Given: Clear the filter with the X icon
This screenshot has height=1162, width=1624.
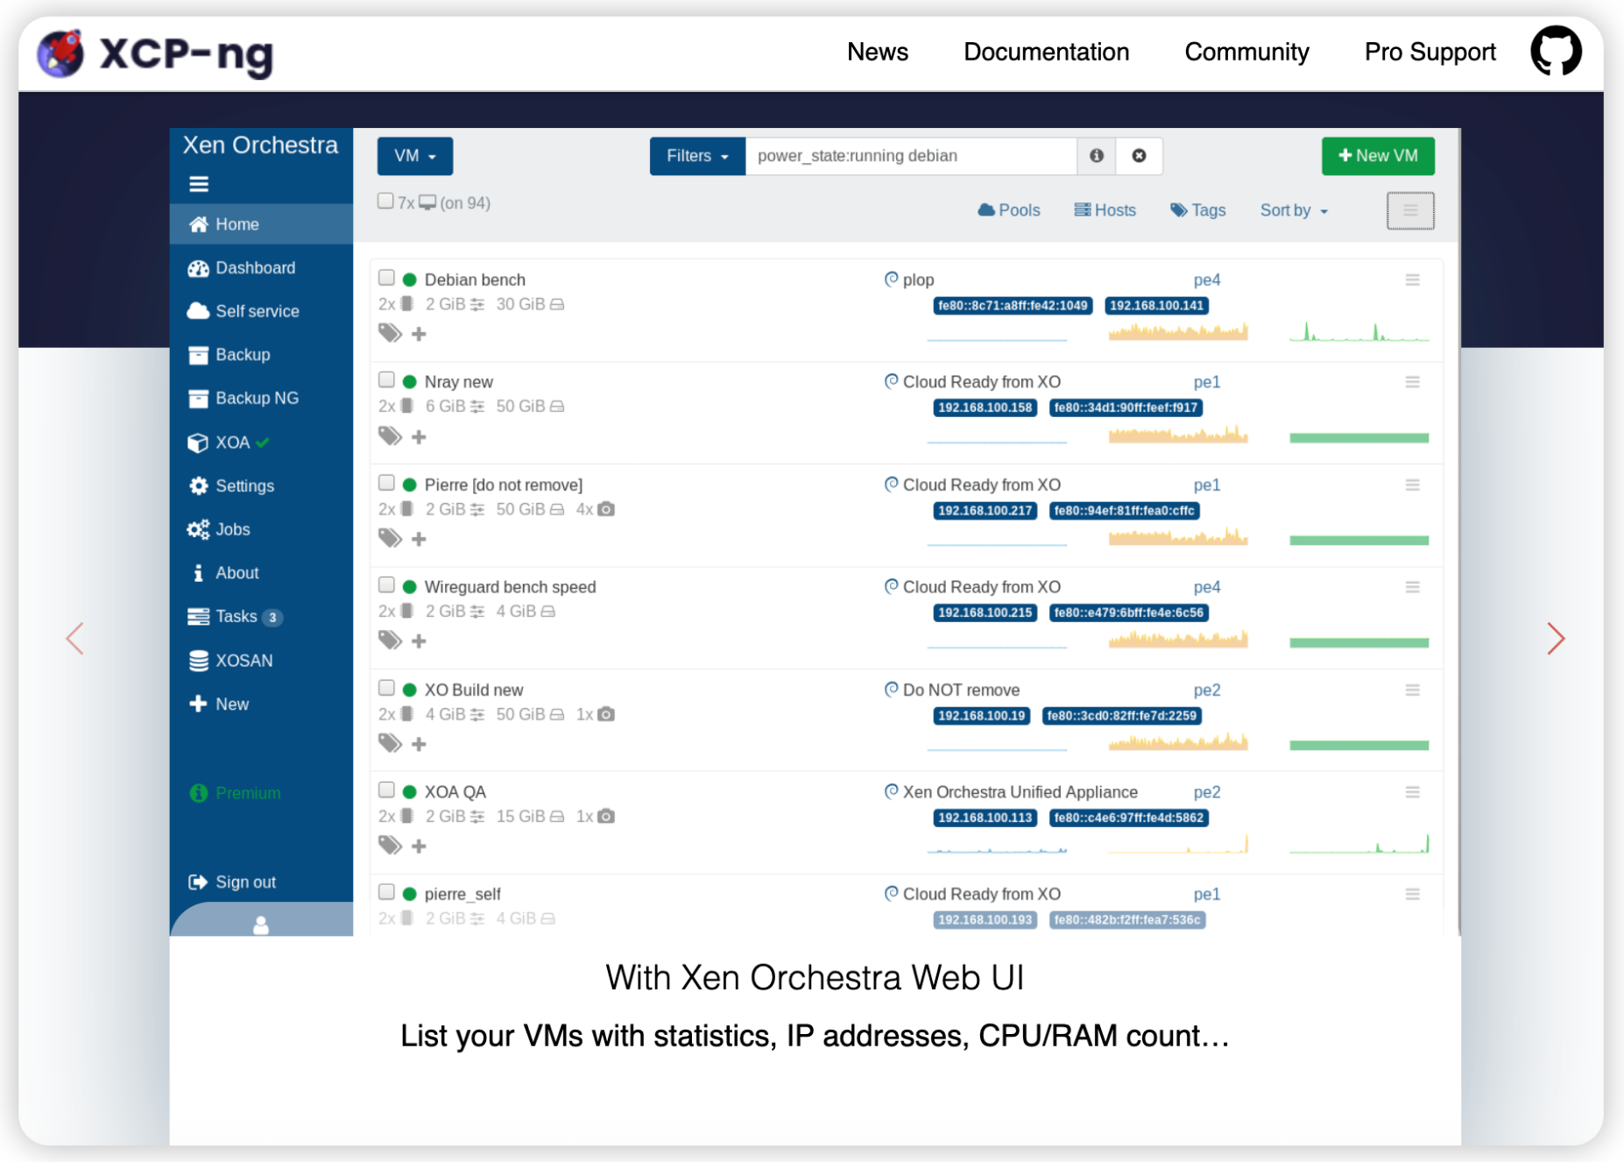Looking at the screenshot, I should 1139,155.
